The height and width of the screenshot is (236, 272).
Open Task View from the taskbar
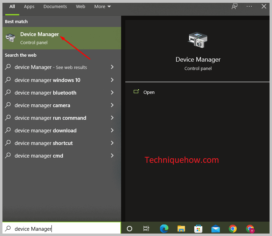coord(146,229)
